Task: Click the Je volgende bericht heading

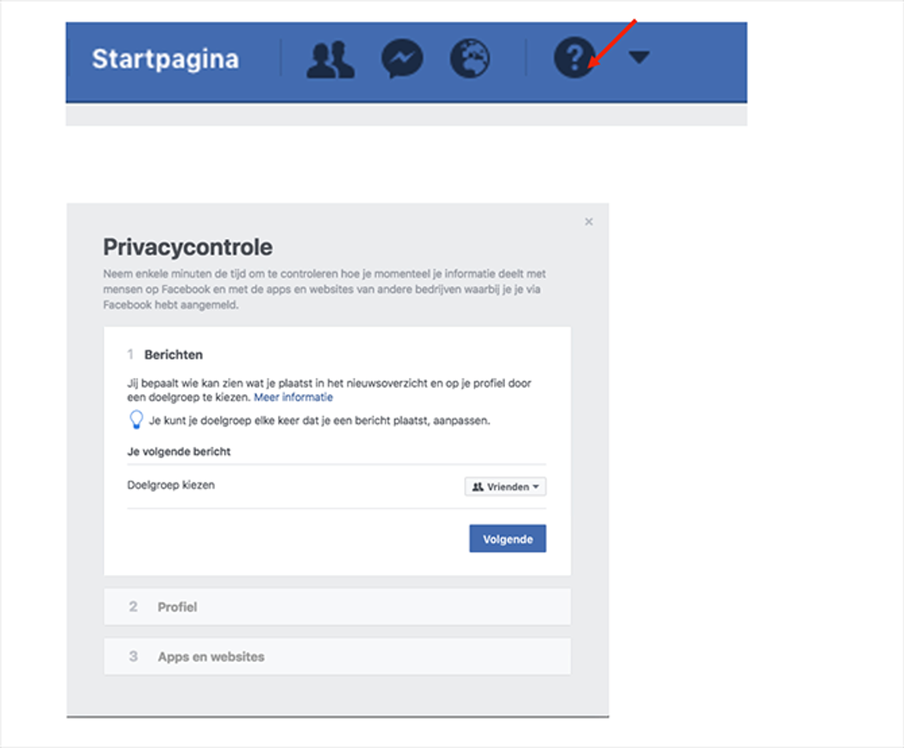Action: coord(179,451)
